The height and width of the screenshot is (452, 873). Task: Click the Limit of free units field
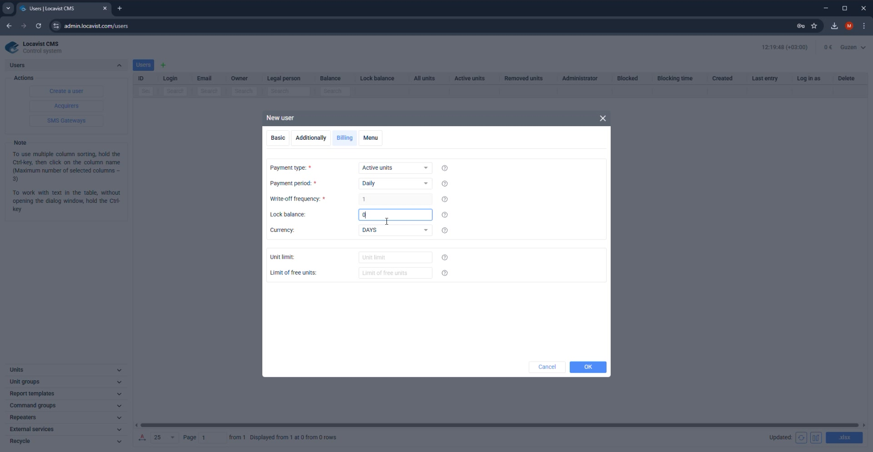[x=395, y=273]
